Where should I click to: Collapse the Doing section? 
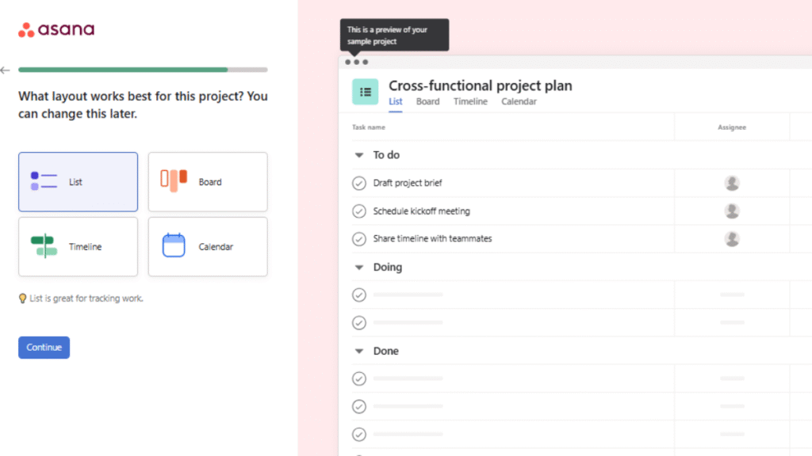coord(358,268)
